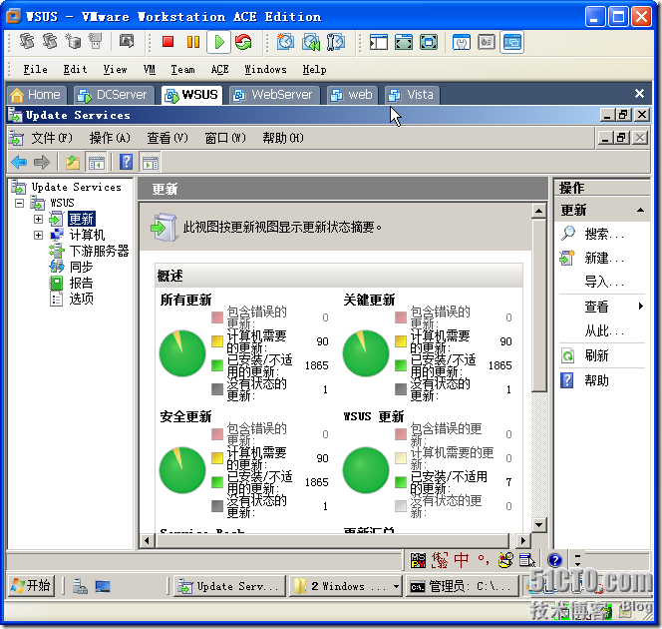The height and width of the screenshot is (629, 662).
Task: Suspend the VM with the pause icon
Action: 193,41
